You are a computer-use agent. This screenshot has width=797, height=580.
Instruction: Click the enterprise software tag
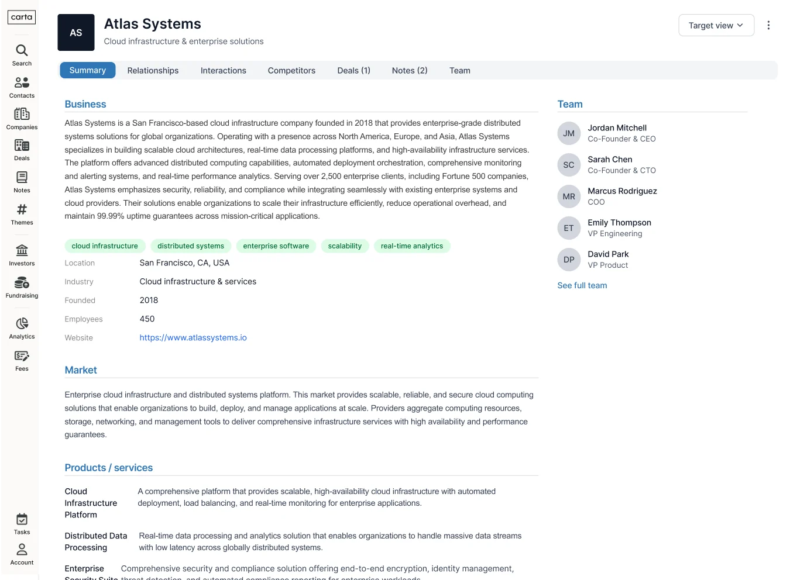(x=276, y=246)
